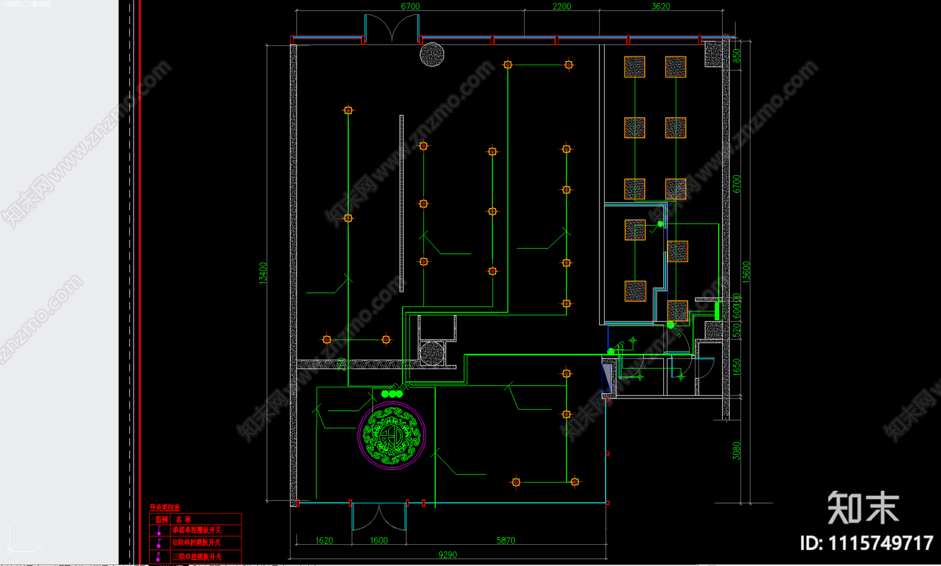941x566 pixels.
Task: Pick the single-gang switch symbol in legend
Action: point(159,531)
